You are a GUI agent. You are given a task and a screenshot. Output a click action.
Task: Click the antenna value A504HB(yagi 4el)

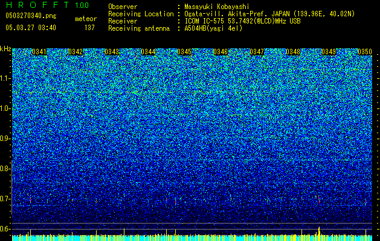click(213, 28)
